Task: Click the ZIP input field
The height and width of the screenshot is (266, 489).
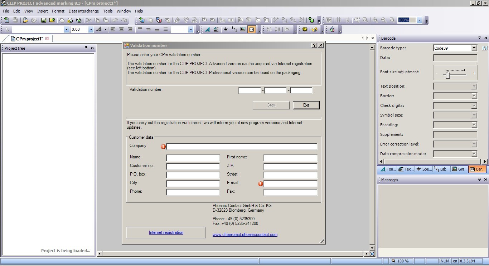Action: [x=291, y=167]
